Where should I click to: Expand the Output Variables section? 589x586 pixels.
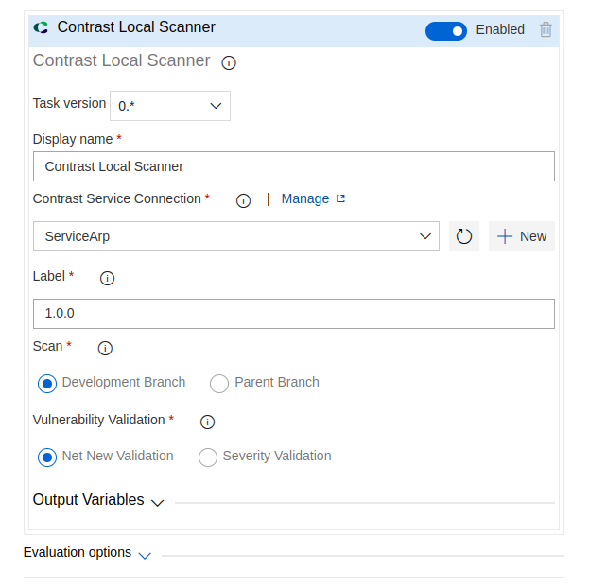[98, 500]
